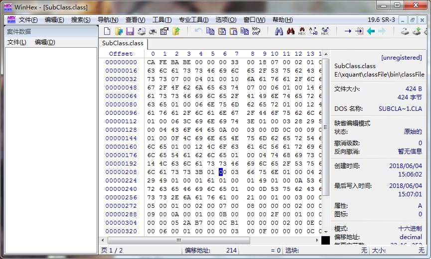431x259 pixels.
Task: Click the grey disk clone toolbar icon
Action: pos(405,31)
